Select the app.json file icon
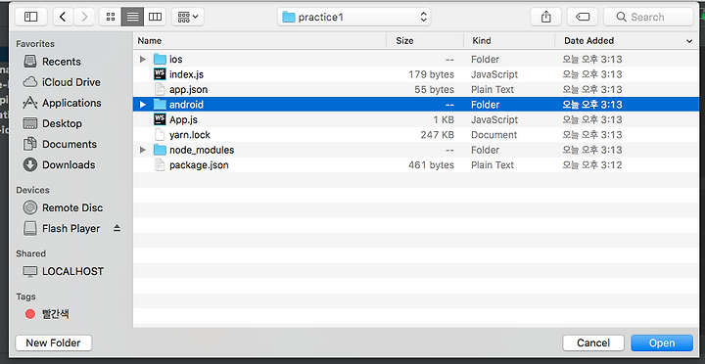705x364 pixels. point(160,89)
